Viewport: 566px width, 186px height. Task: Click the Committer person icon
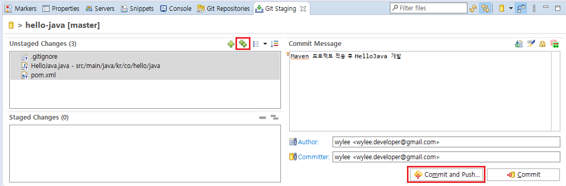(293, 157)
